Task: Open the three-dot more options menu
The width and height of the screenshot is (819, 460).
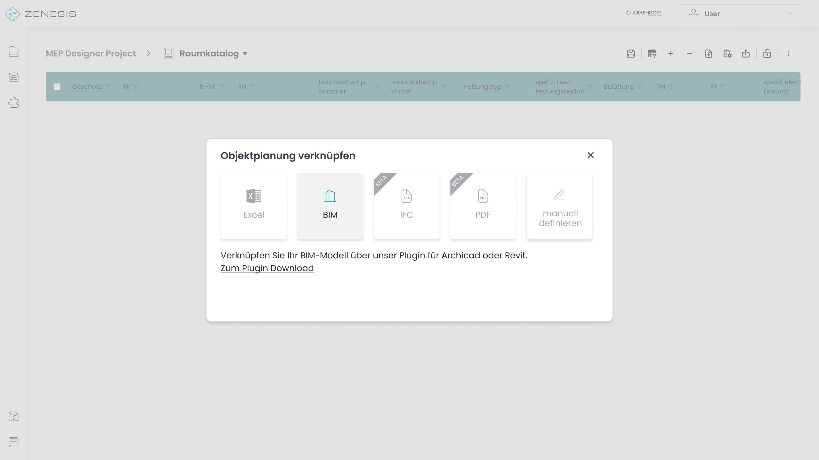Action: (x=788, y=54)
